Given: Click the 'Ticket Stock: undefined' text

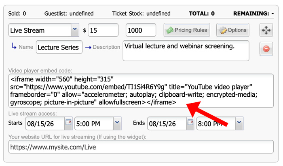Looking at the screenshot, I should pos(141,13).
